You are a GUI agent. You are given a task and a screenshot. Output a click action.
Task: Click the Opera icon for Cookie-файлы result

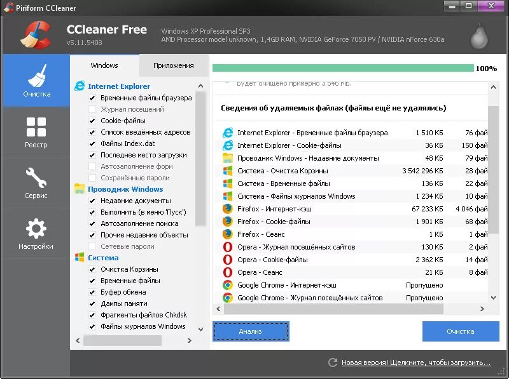point(228,260)
